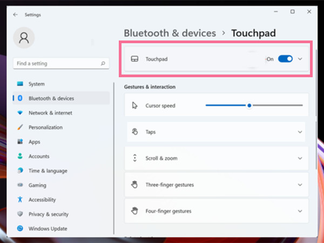Expand the Touchpad section chevron
324x243 pixels.
coord(300,59)
